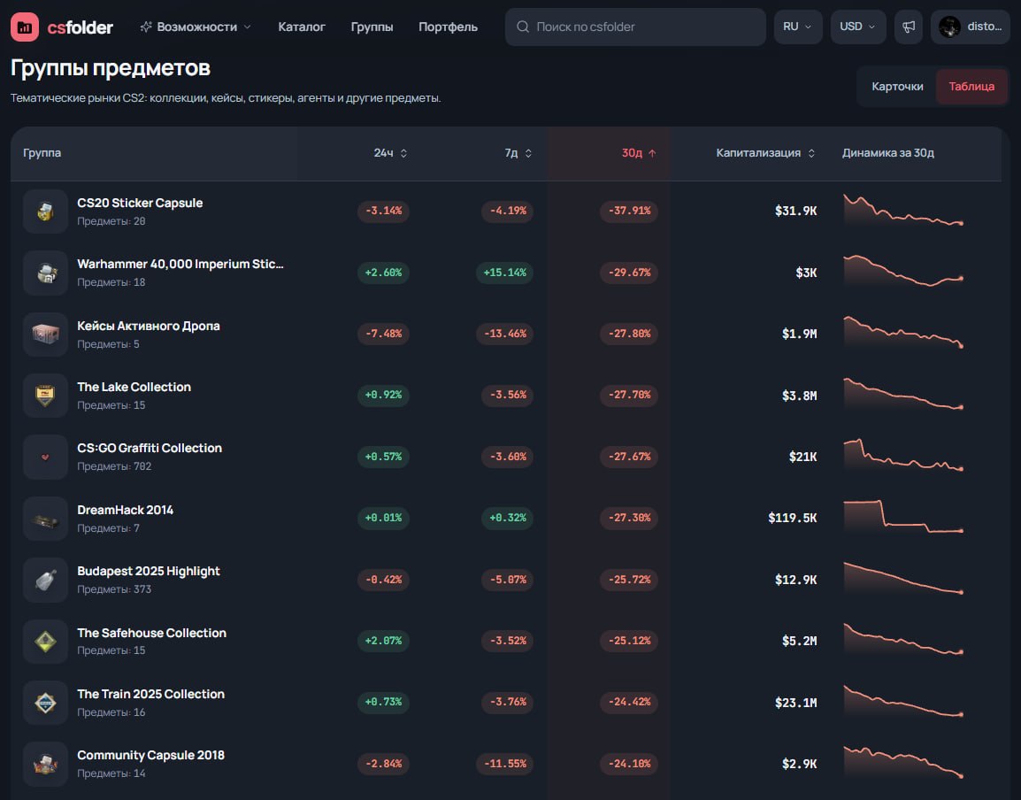This screenshot has width=1021, height=800.
Task: Open Кейсы Активного Дропа group
Action: pyautogui.click(x=149, y=326)
